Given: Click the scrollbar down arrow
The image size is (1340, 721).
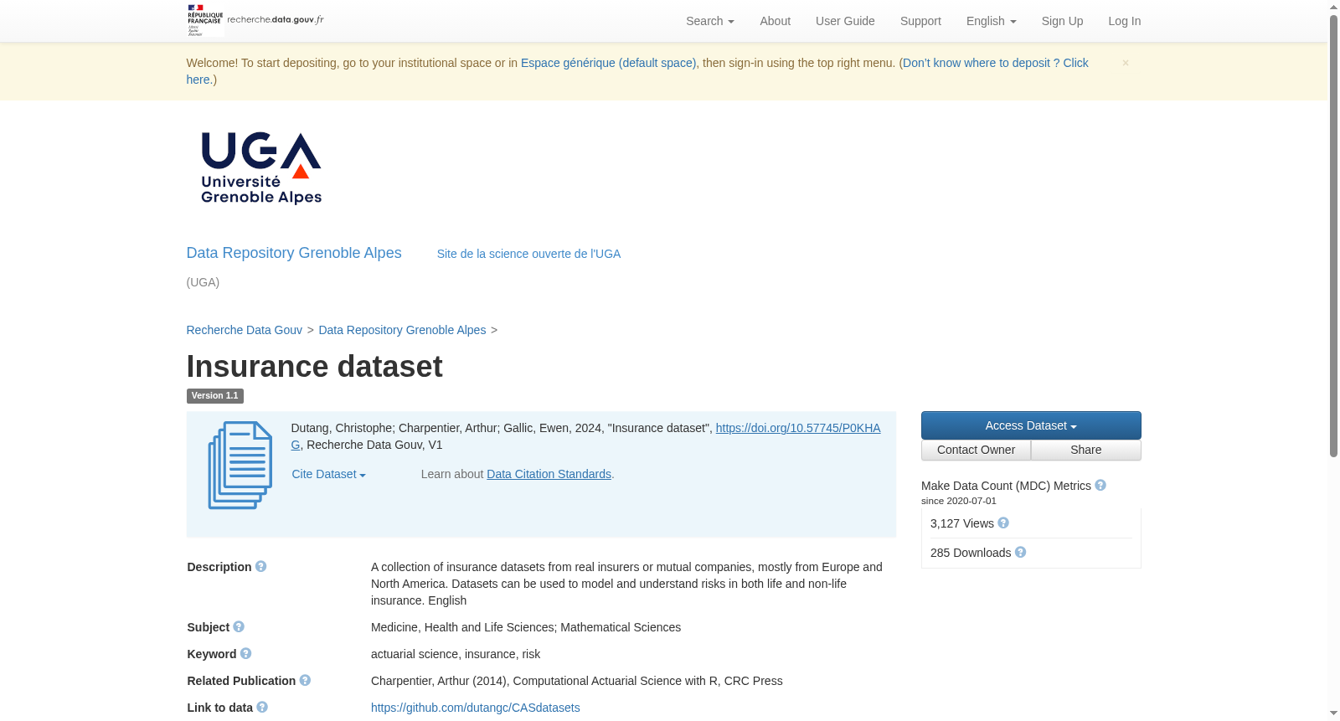Looking at the screenshot, I should point(1333,713).
